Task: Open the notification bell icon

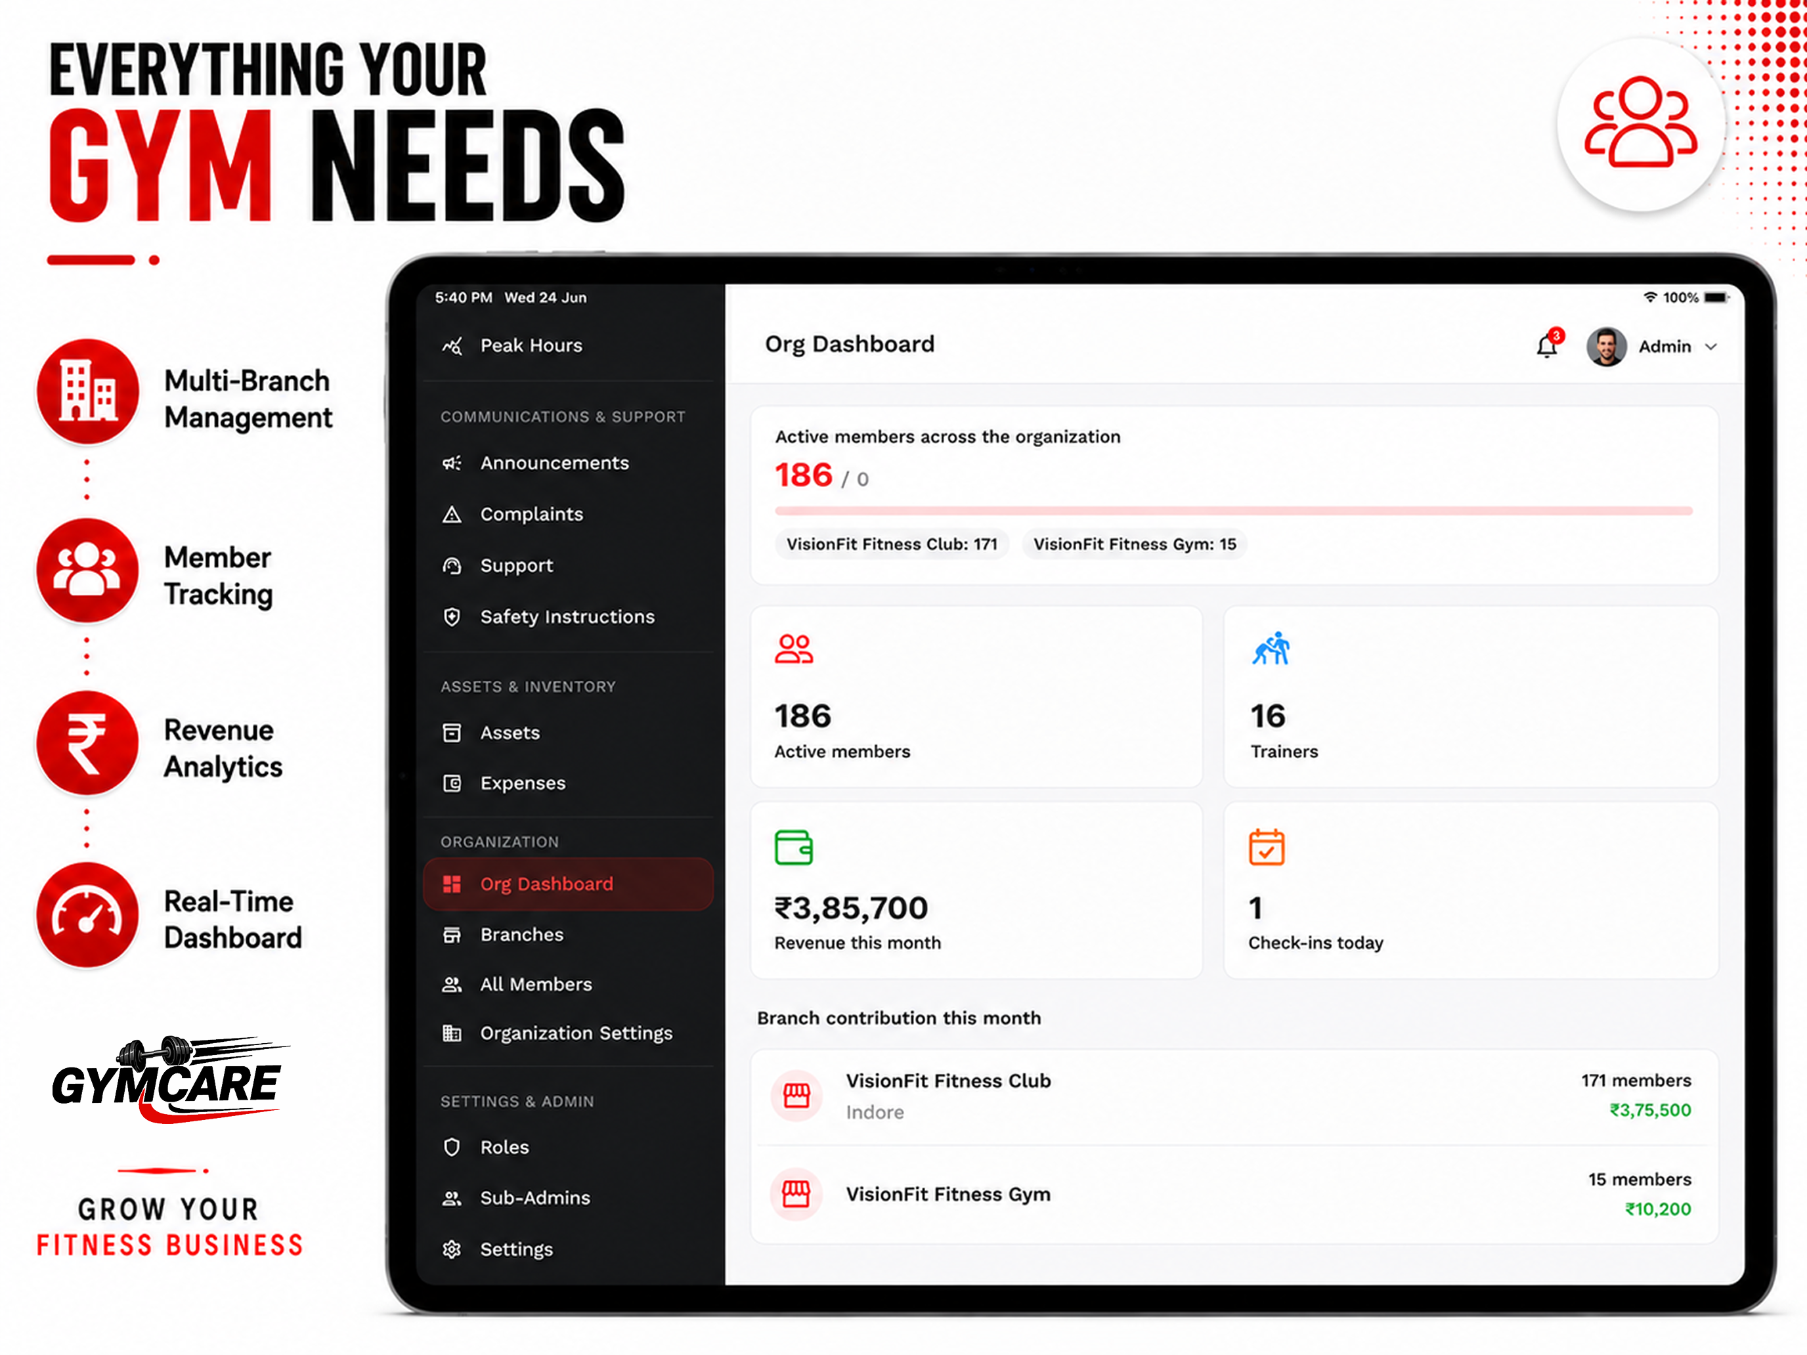Action: click(1546, 347)
